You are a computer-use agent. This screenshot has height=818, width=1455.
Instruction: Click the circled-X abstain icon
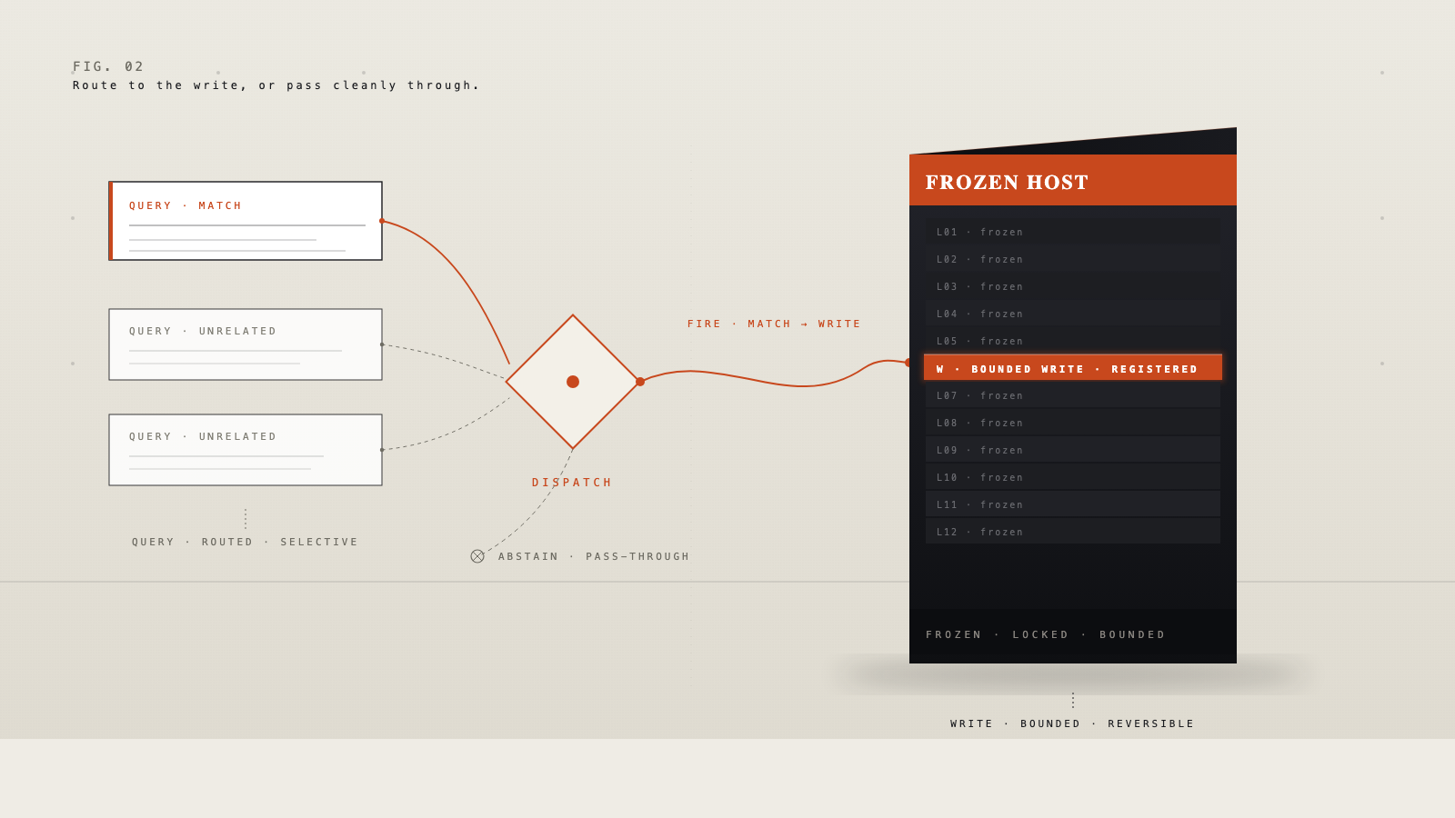pos(477,556)
